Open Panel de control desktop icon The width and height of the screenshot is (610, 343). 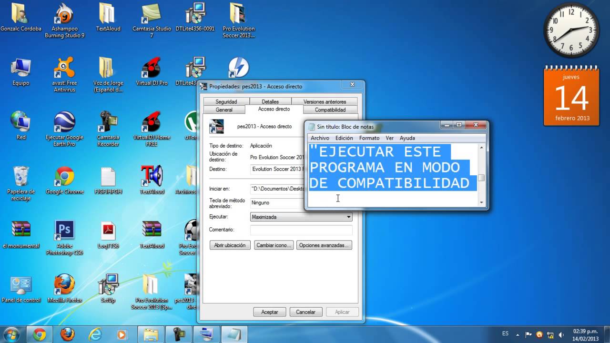(x=21, y=289)
